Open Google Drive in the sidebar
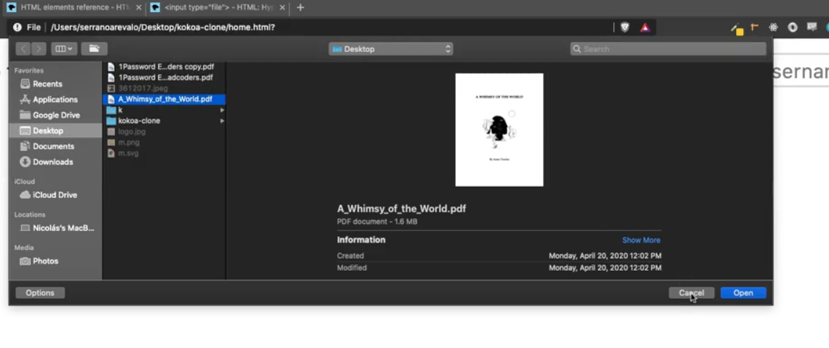This screenshot has height=348, width=829. click(x=55, y=115)
